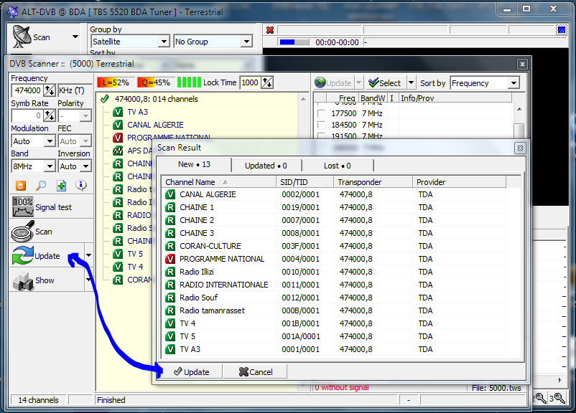This screenshot has height=413, width=576.
Task: Click the Show button with cube icon
Action: [x=45, y=280]
